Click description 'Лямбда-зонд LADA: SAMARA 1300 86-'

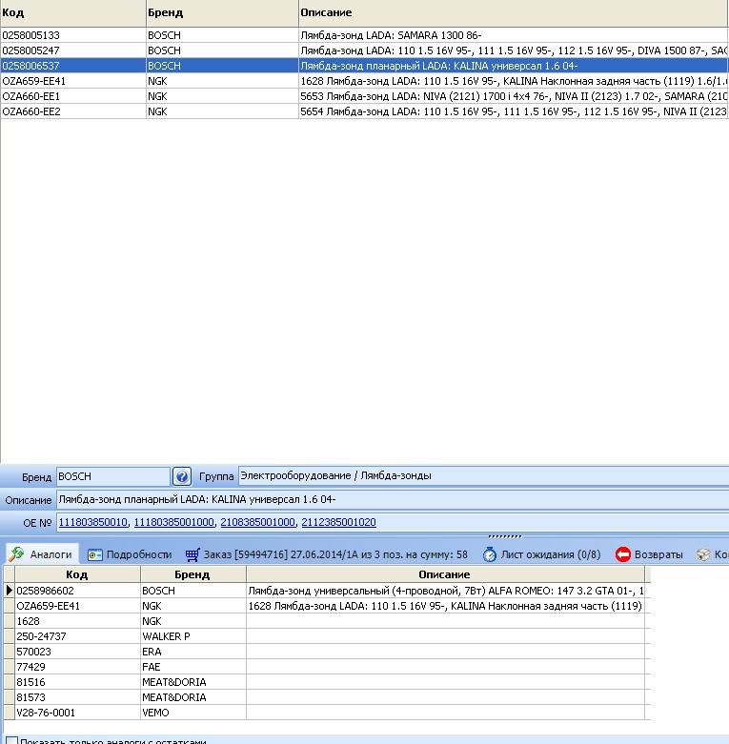point(391,35)
